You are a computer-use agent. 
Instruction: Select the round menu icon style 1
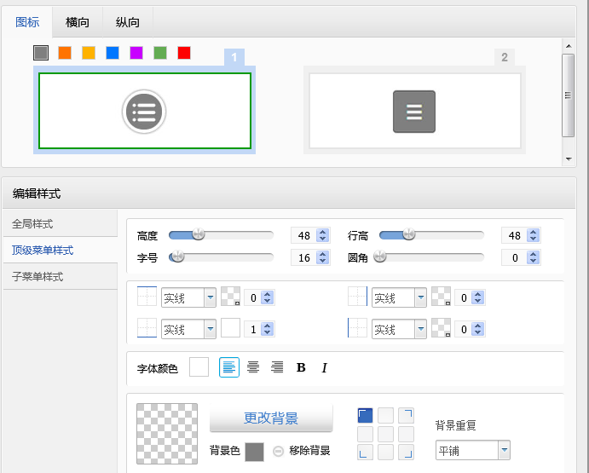tap(145, 111)
